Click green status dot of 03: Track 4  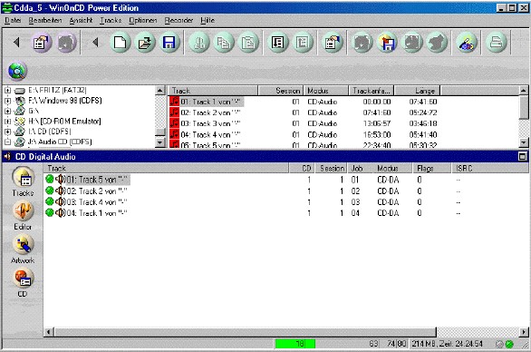[50, 201]
